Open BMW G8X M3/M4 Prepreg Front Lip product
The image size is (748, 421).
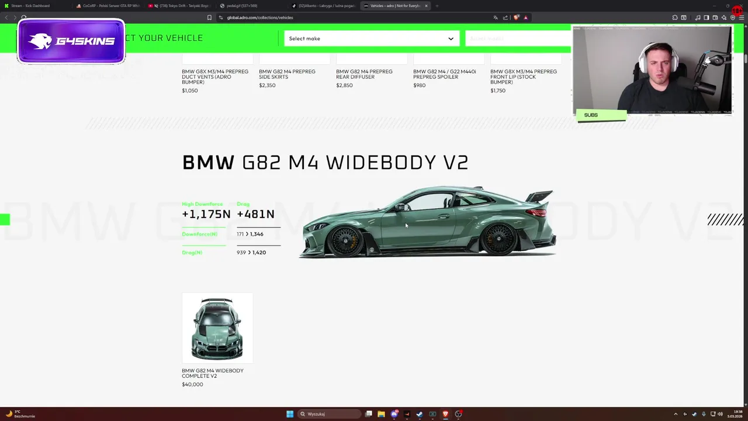pyautogui.click(x=524, y=77)
